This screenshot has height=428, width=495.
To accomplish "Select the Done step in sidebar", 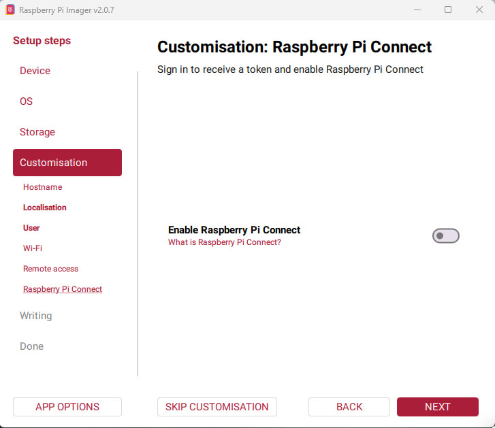I will [31, 346].
